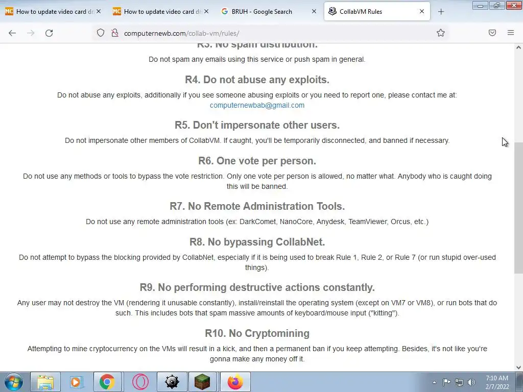Click the DarkComet, NanoCore, Anydesk sentence

257,222
